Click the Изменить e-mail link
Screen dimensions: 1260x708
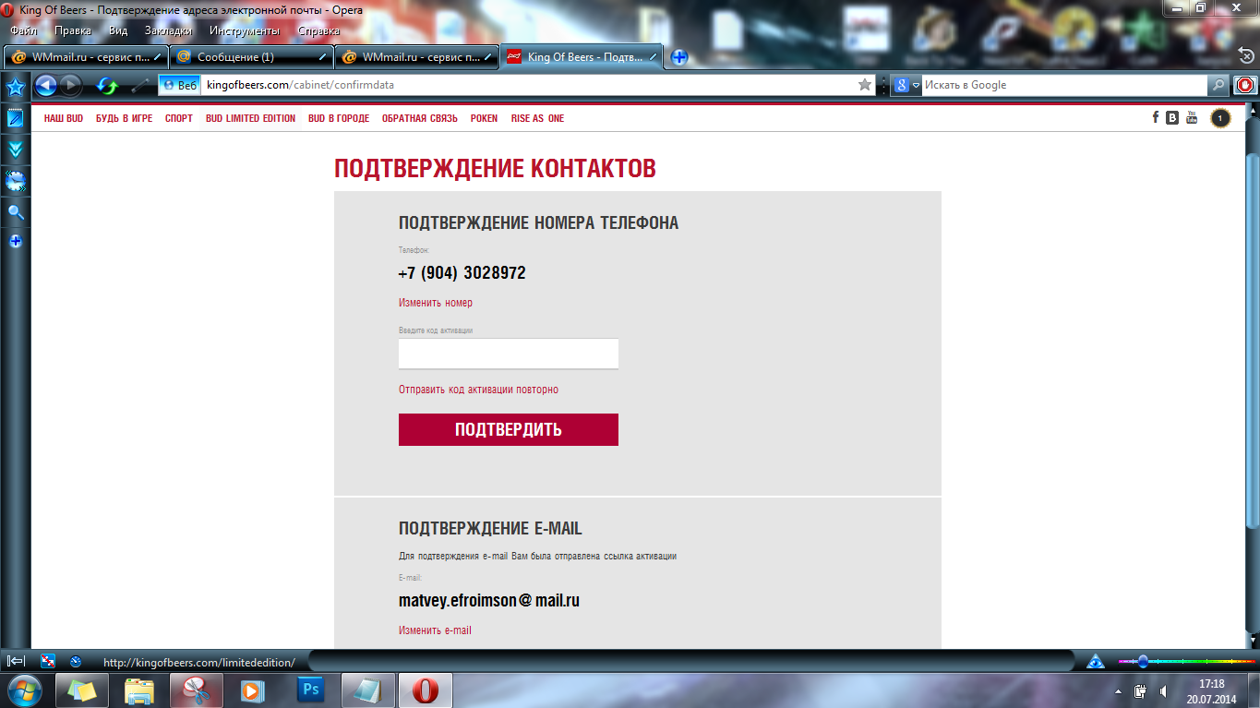pos(435,630)
